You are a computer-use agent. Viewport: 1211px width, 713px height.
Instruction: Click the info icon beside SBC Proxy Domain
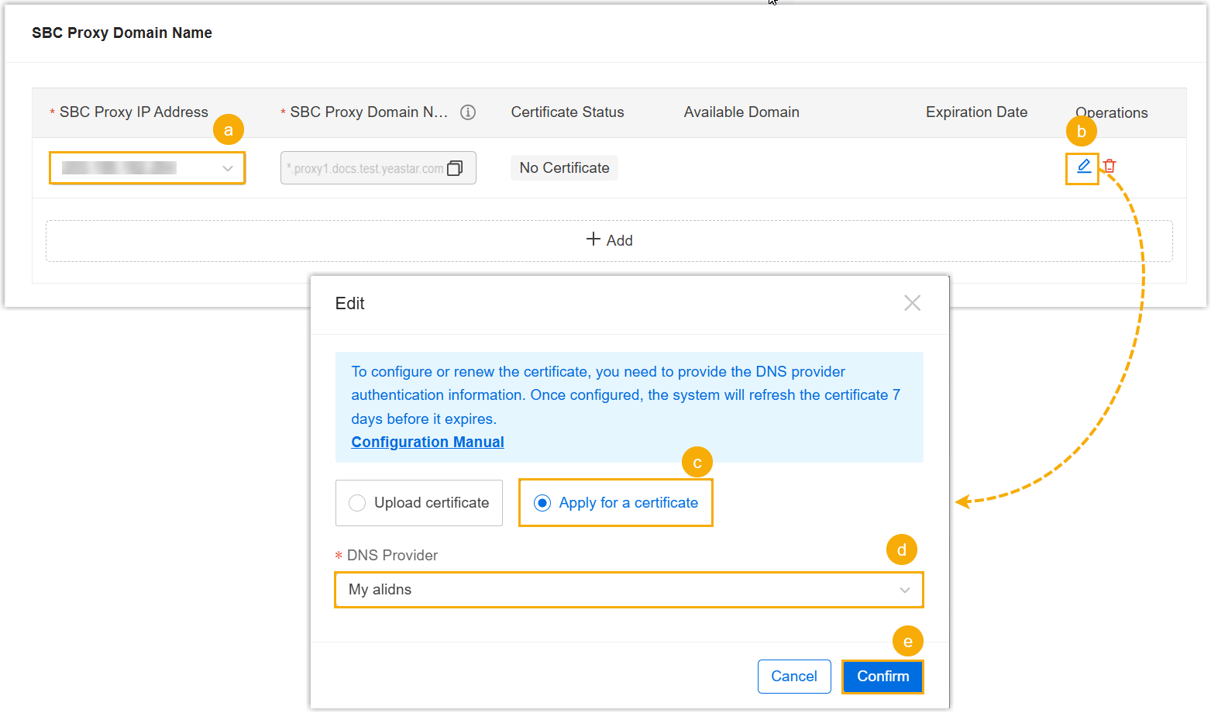click(468, 112)
